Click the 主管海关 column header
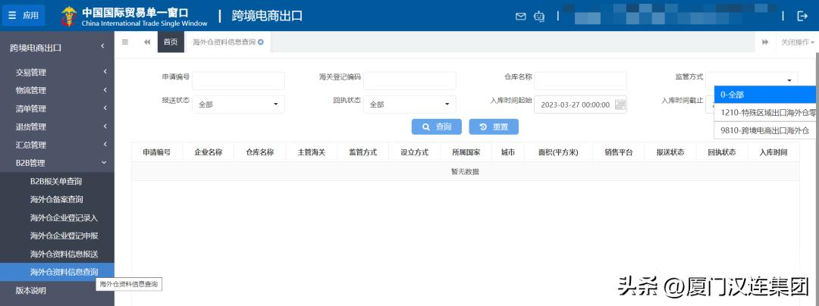 pos(312,152)
